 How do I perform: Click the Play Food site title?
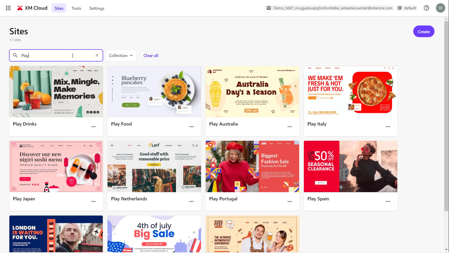pos(121,124)
